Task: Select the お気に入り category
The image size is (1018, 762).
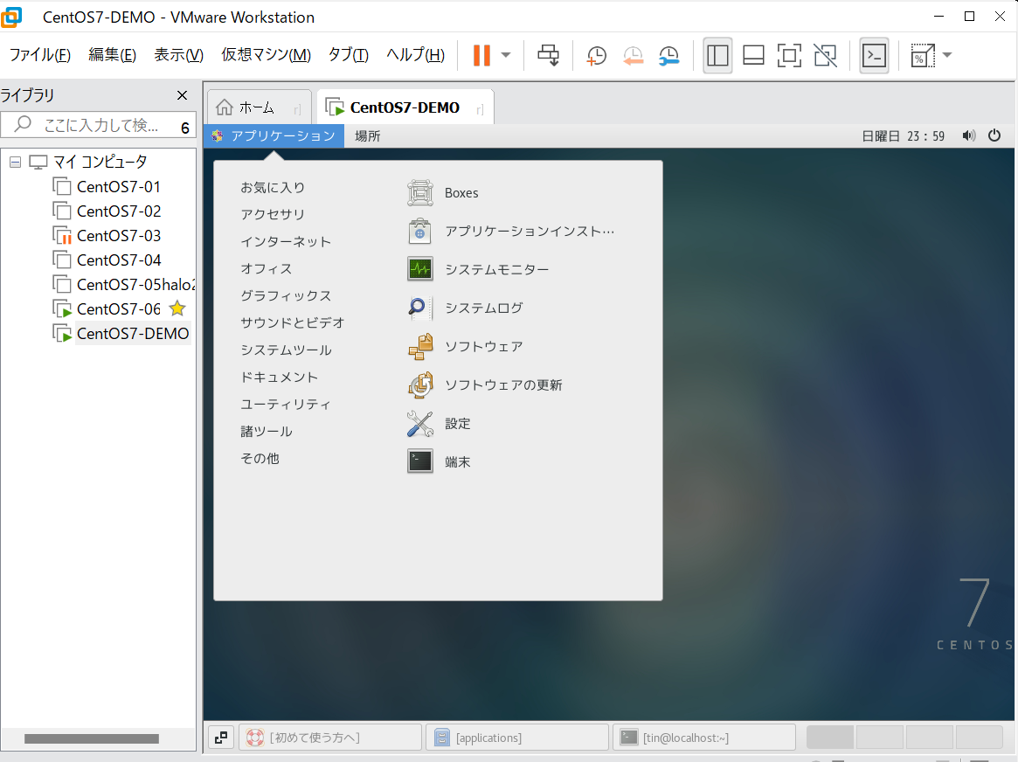Action: click(273, 188)
